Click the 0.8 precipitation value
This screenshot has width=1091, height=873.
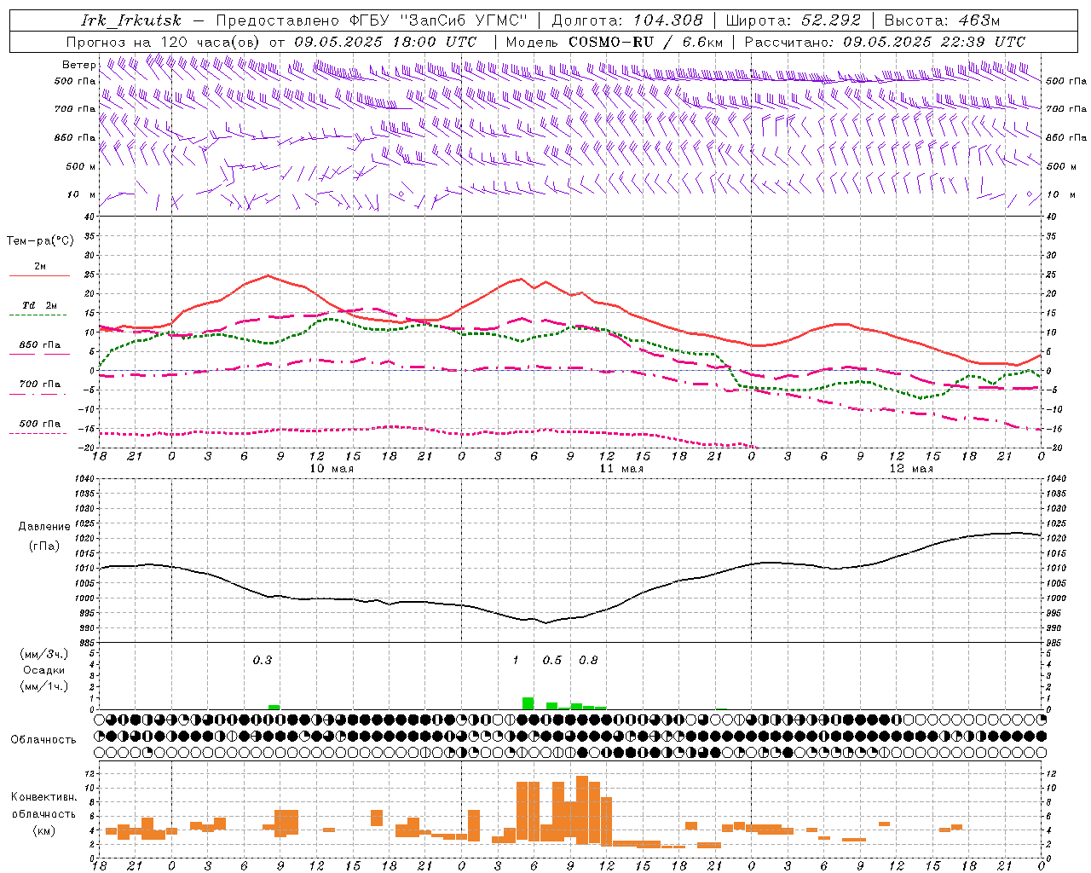(x=588, y=661)
